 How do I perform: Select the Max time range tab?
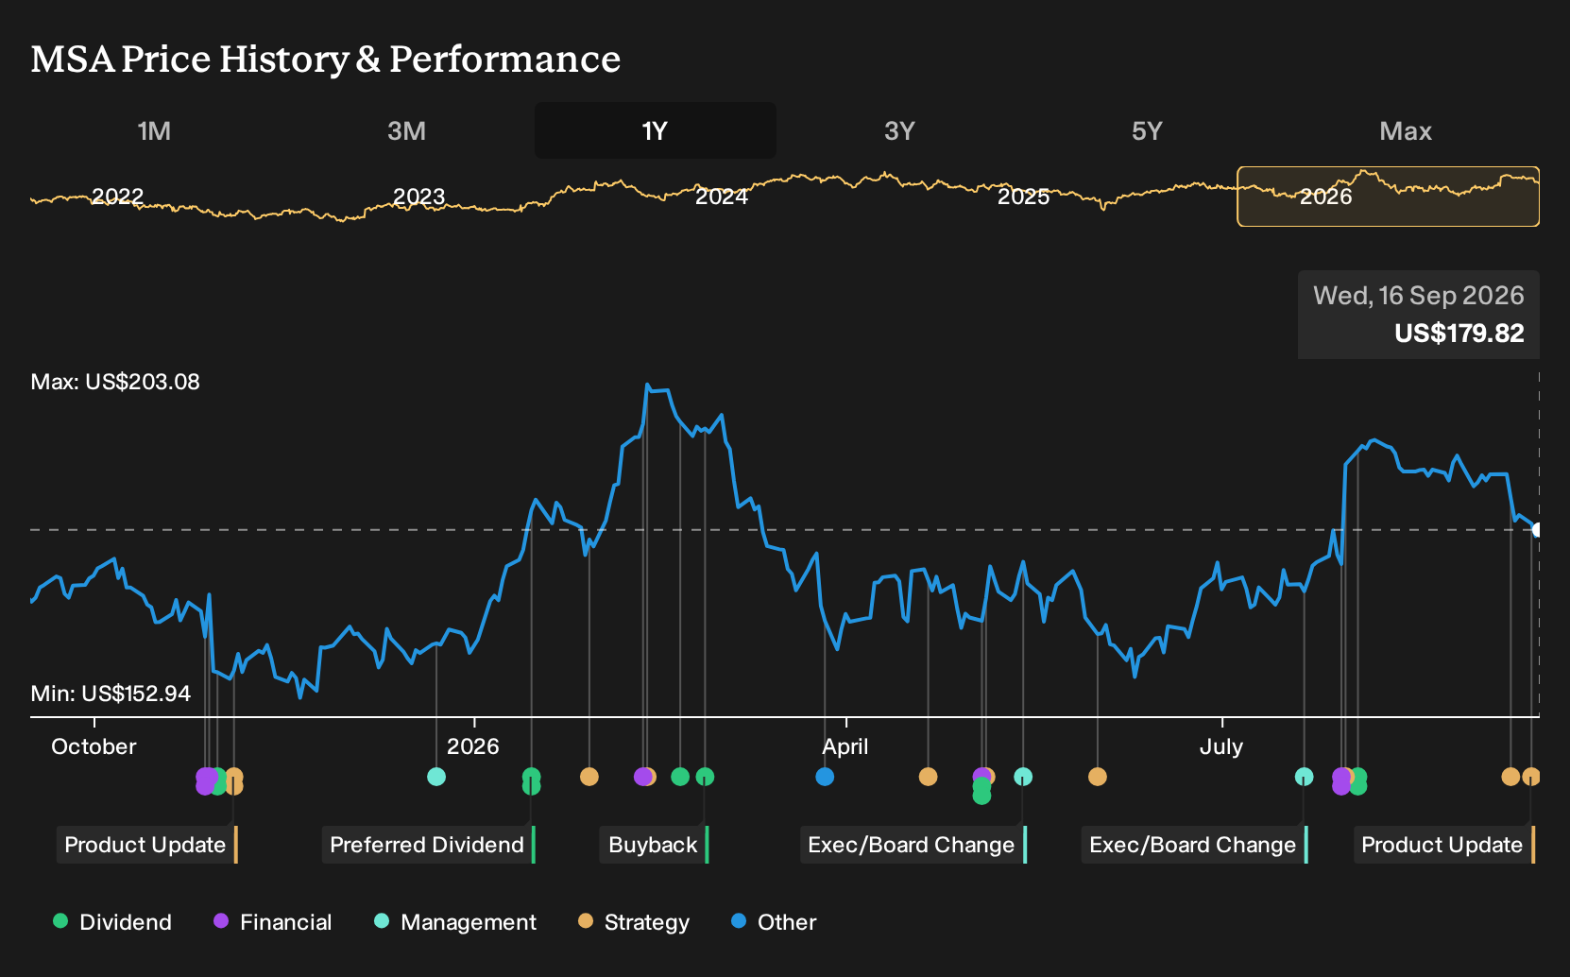coord(1406,130)
